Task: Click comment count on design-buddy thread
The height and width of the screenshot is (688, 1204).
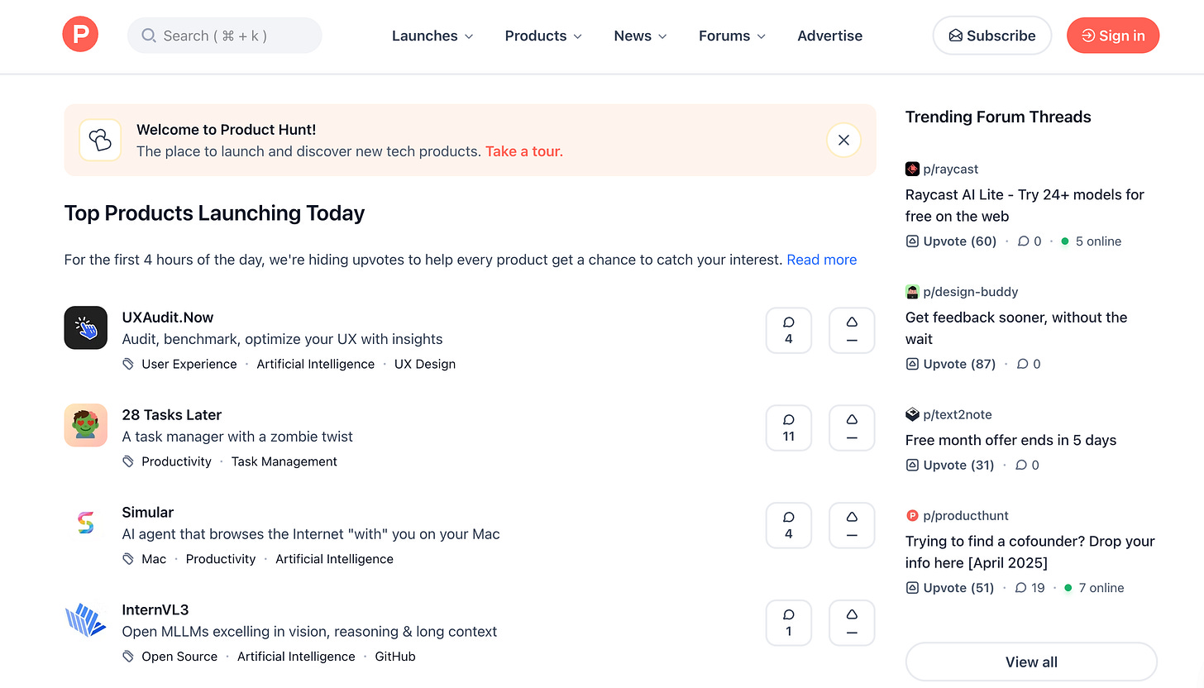Action: (1029, 364)
